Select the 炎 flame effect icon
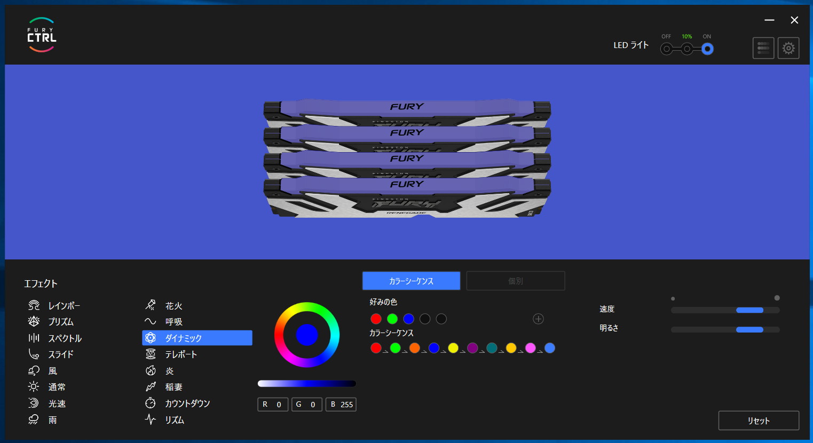Screen dimensions: 813x443 click(x=151, y=370)
